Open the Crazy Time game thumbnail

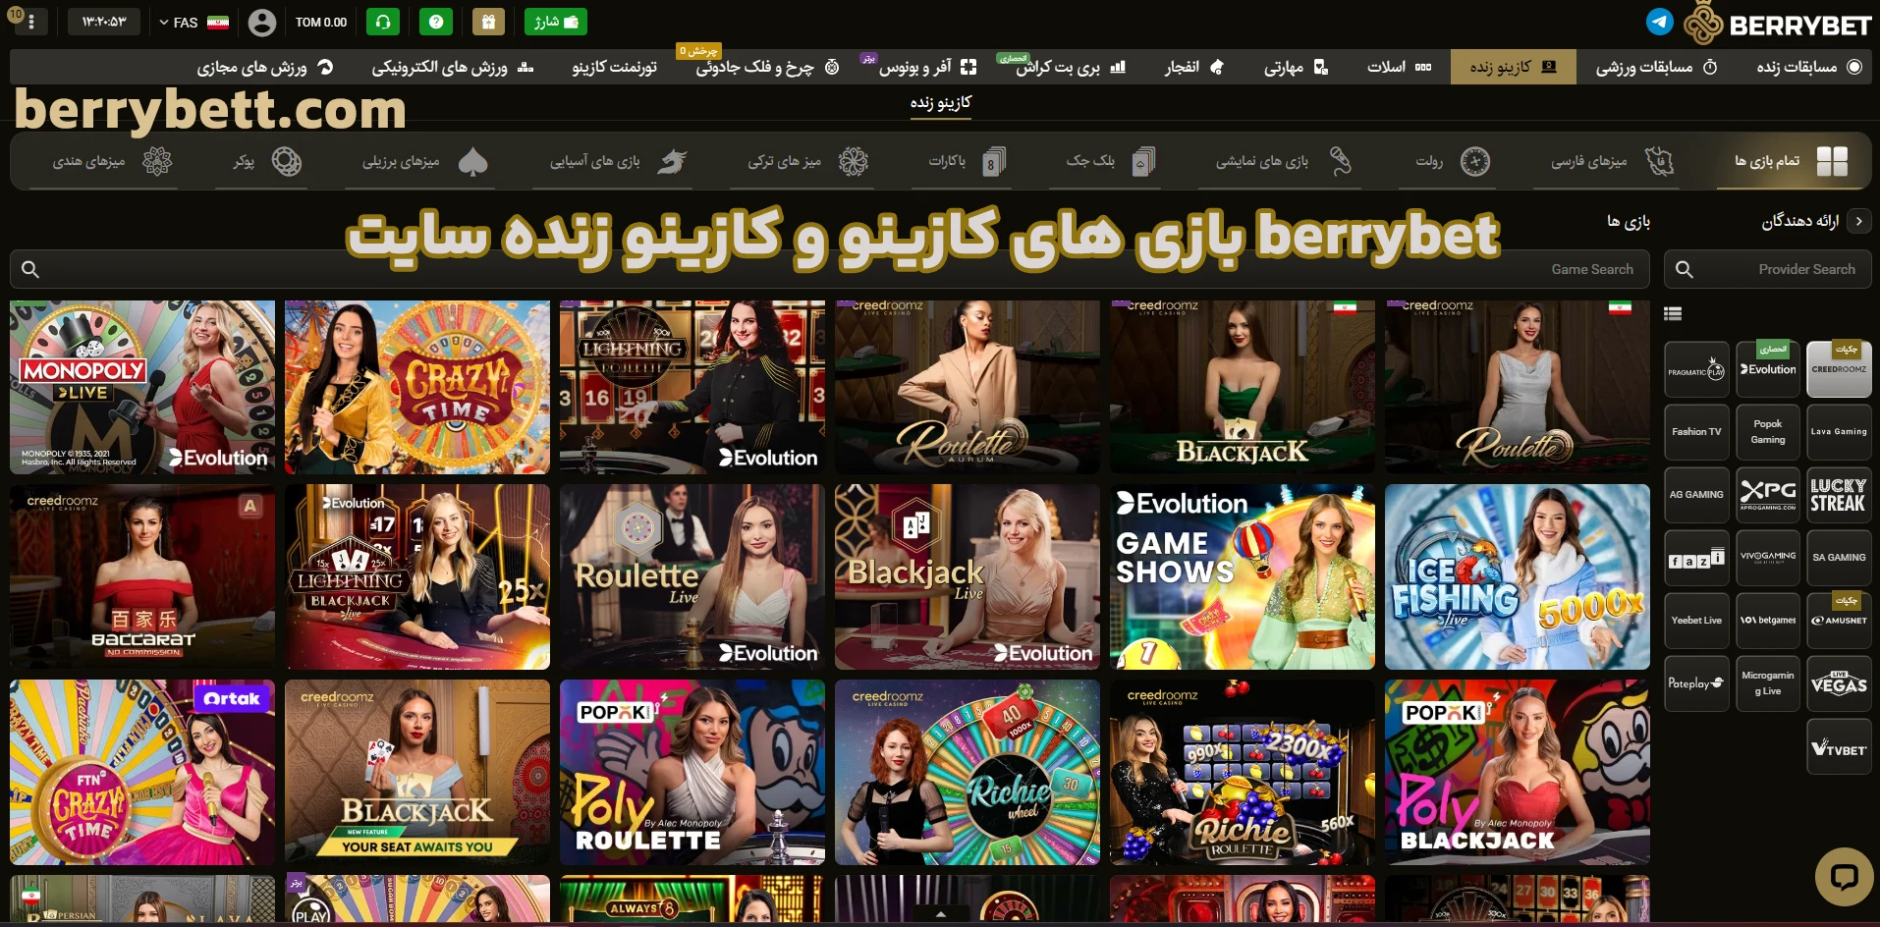pyautogui.click(x=417, y=387)
